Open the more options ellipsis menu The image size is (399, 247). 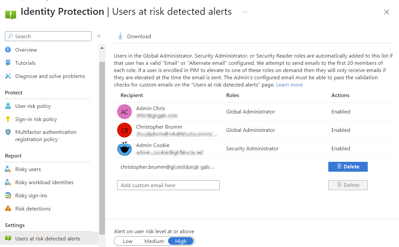click(x=244, y=12)
